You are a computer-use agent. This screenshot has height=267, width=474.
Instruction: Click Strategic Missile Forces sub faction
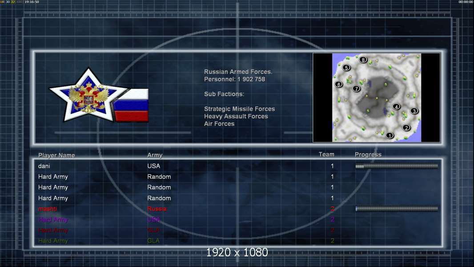tap(239, 109)
